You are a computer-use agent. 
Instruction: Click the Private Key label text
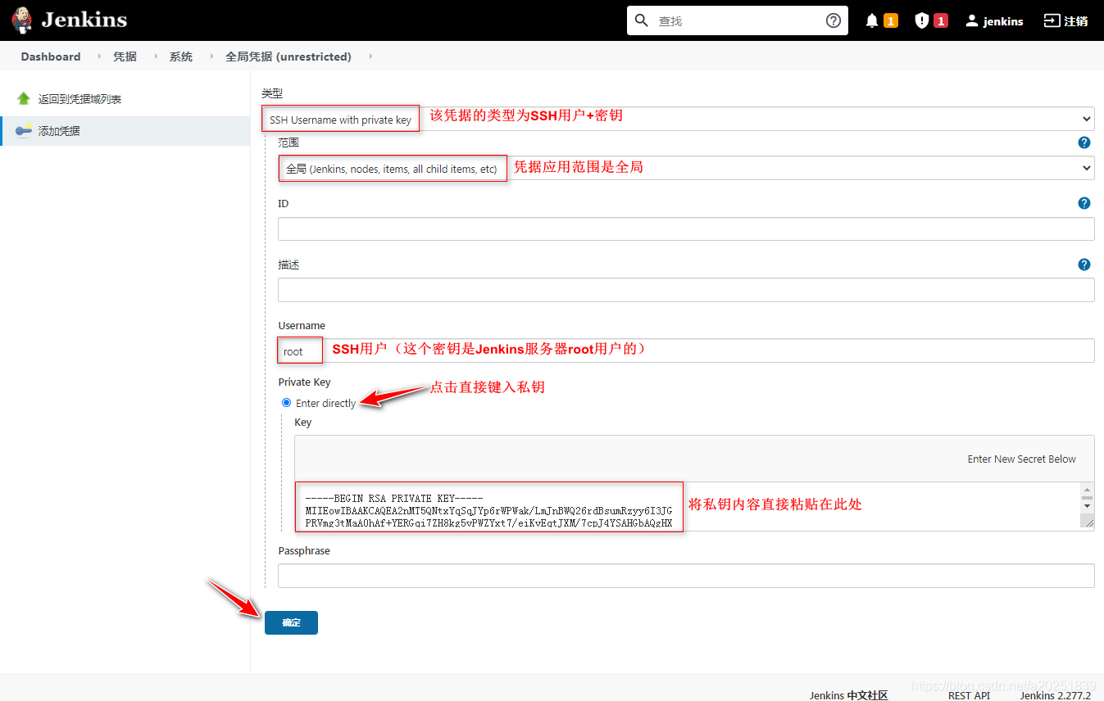point(304,382)
